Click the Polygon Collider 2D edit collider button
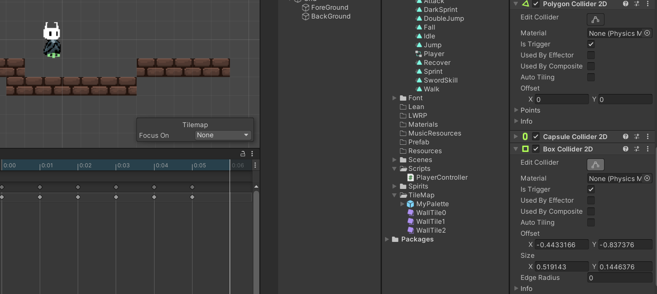The width and height of the screenshot is (657, 294). 595,19
